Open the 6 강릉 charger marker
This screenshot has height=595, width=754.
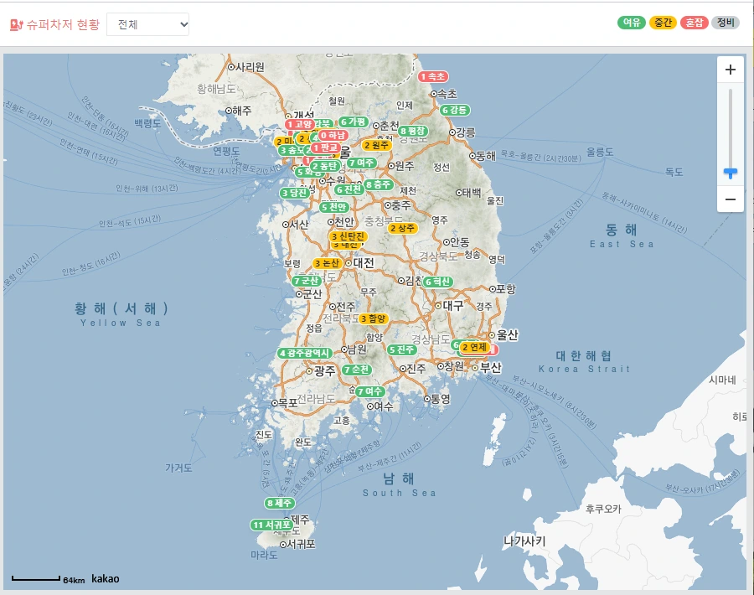455,110
